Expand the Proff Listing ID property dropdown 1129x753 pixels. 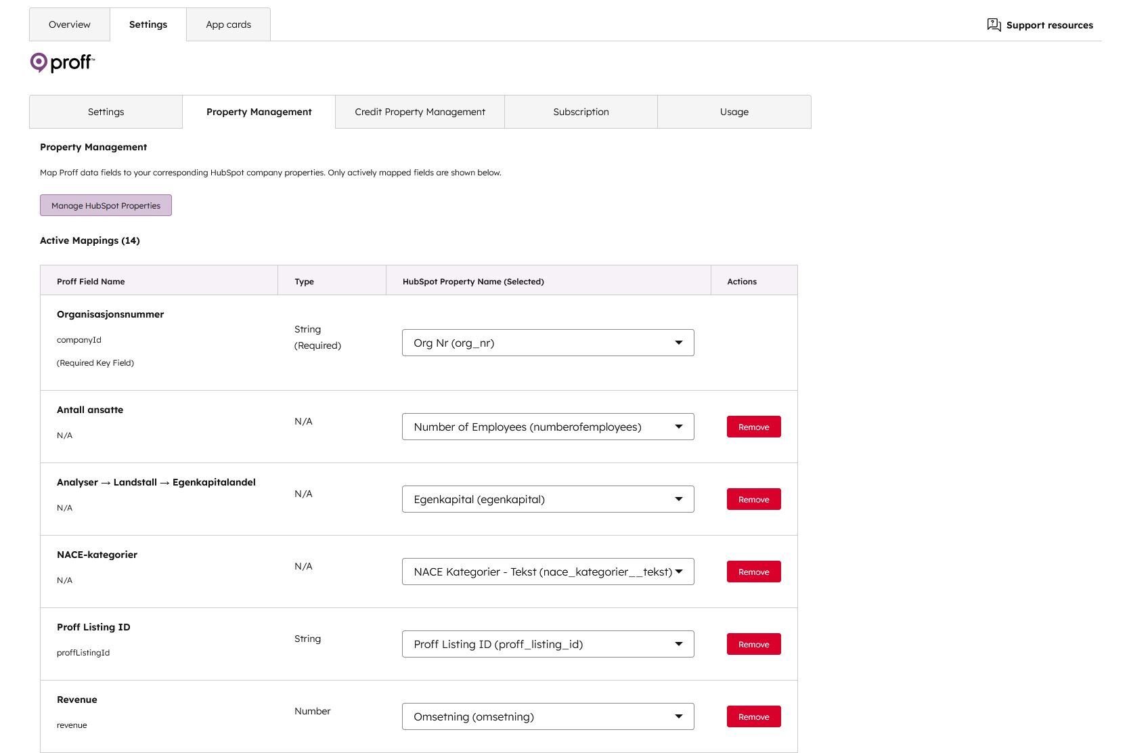548,644
